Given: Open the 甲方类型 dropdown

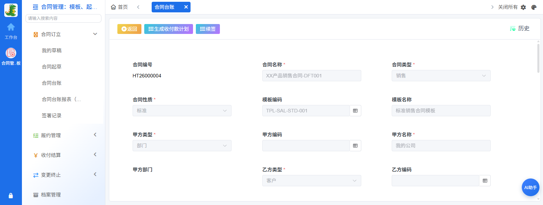Looking at the screenshot, I should point(182,146).
